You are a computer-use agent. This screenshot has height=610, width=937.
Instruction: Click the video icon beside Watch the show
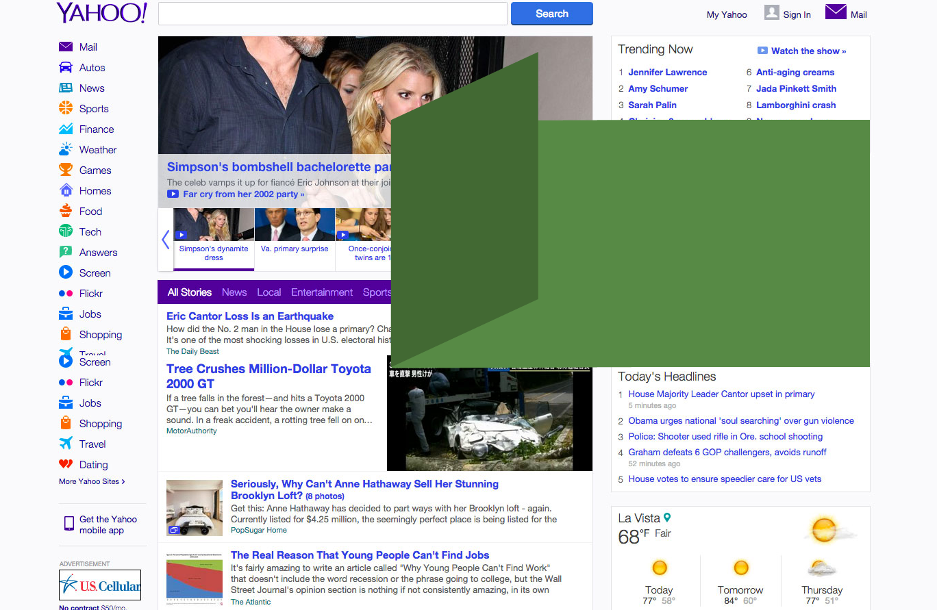762,51
